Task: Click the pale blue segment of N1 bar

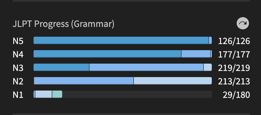Action: pos(44,94)
